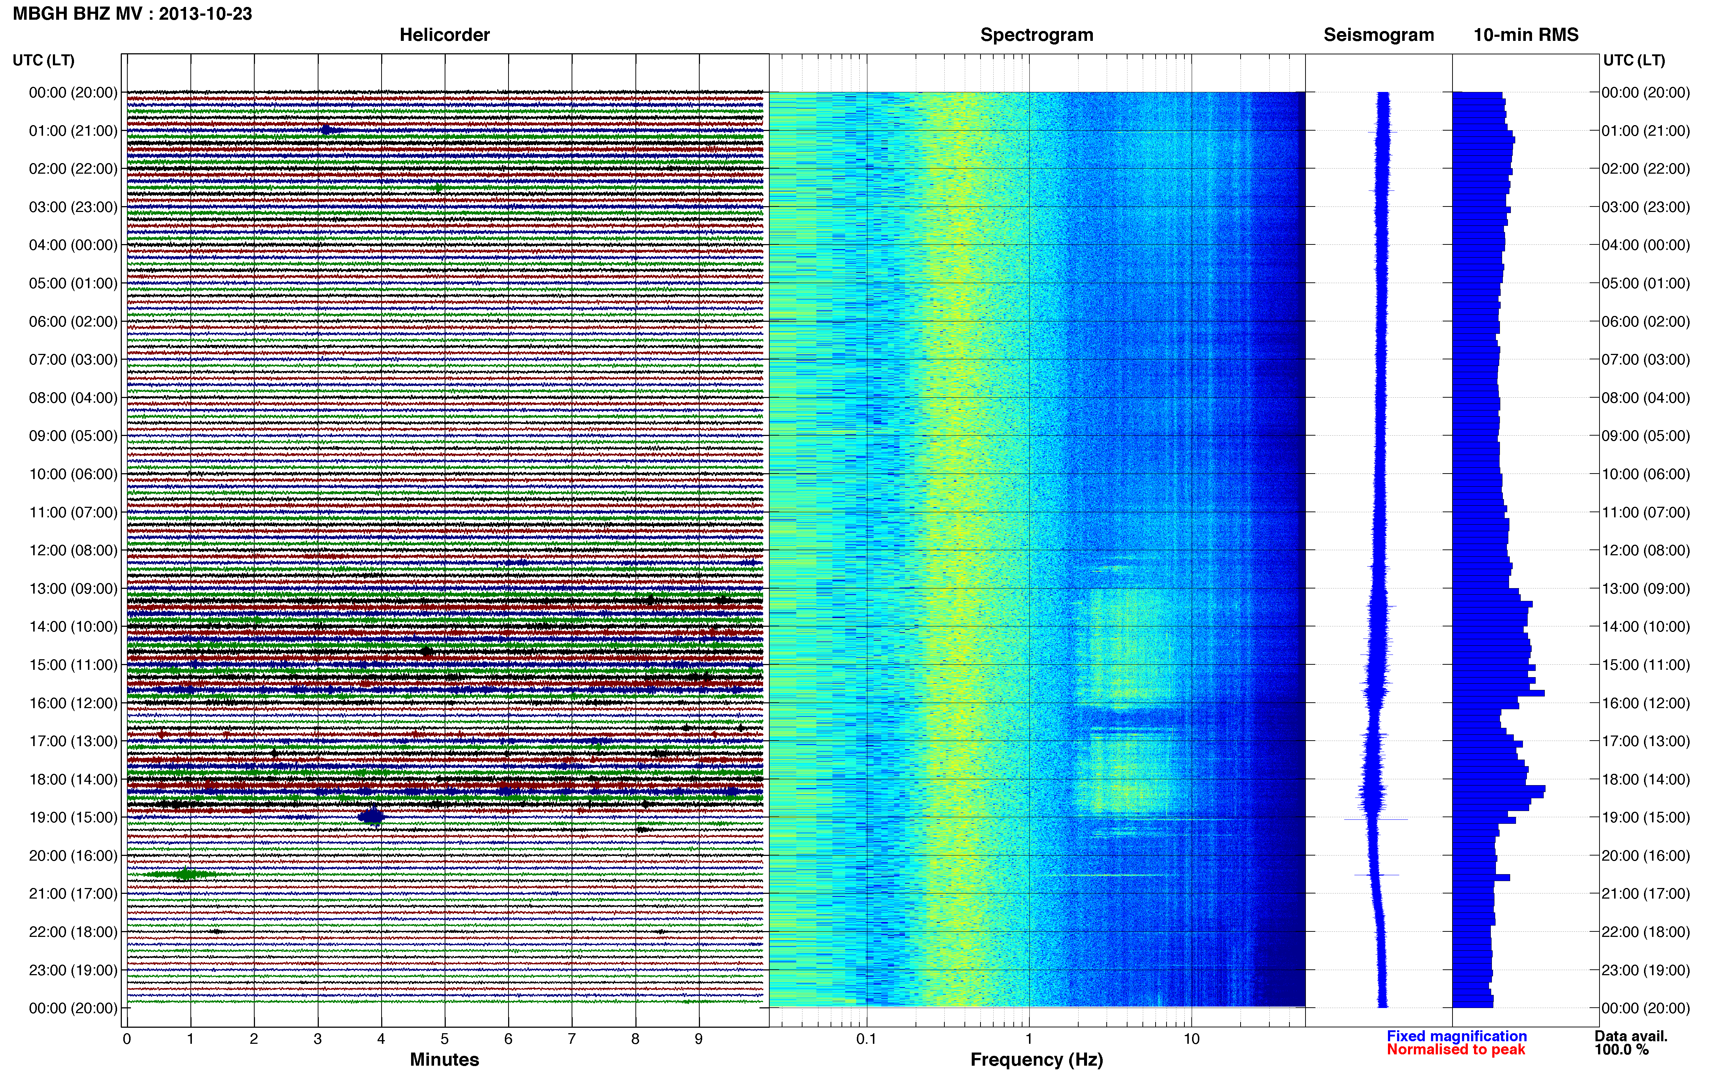Click helicorder time label 19:00 (15:00)
Image resolution: width=1729 pixels, height=1081 pixels.
tap(73, 817)
